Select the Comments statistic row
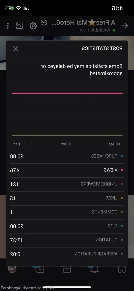 (67, 212)
